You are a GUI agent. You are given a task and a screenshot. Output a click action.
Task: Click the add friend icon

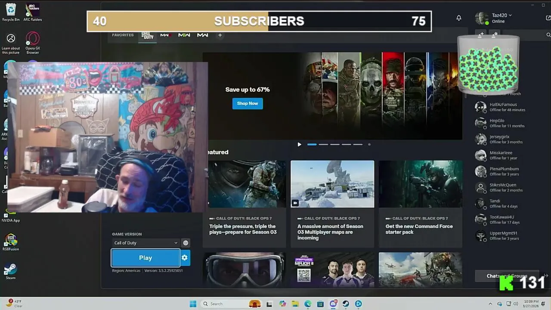pyautogui.click(x=482, y=34)
